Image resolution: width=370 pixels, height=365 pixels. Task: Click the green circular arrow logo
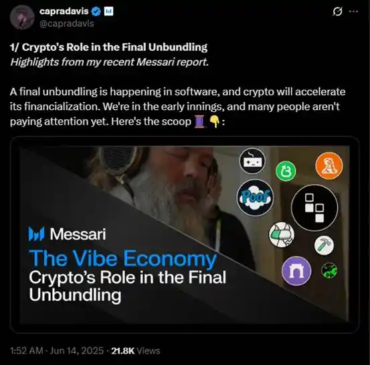pos(286,171)
